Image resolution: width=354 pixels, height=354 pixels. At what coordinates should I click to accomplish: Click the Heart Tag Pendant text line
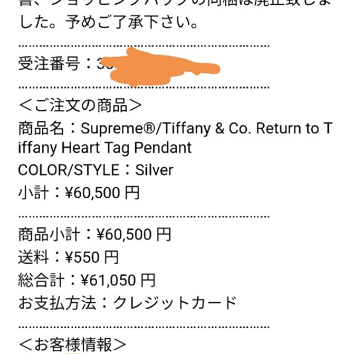click(105, 148)
